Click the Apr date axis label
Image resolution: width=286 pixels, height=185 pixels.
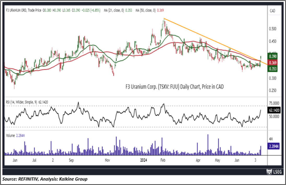click(198, 160)
